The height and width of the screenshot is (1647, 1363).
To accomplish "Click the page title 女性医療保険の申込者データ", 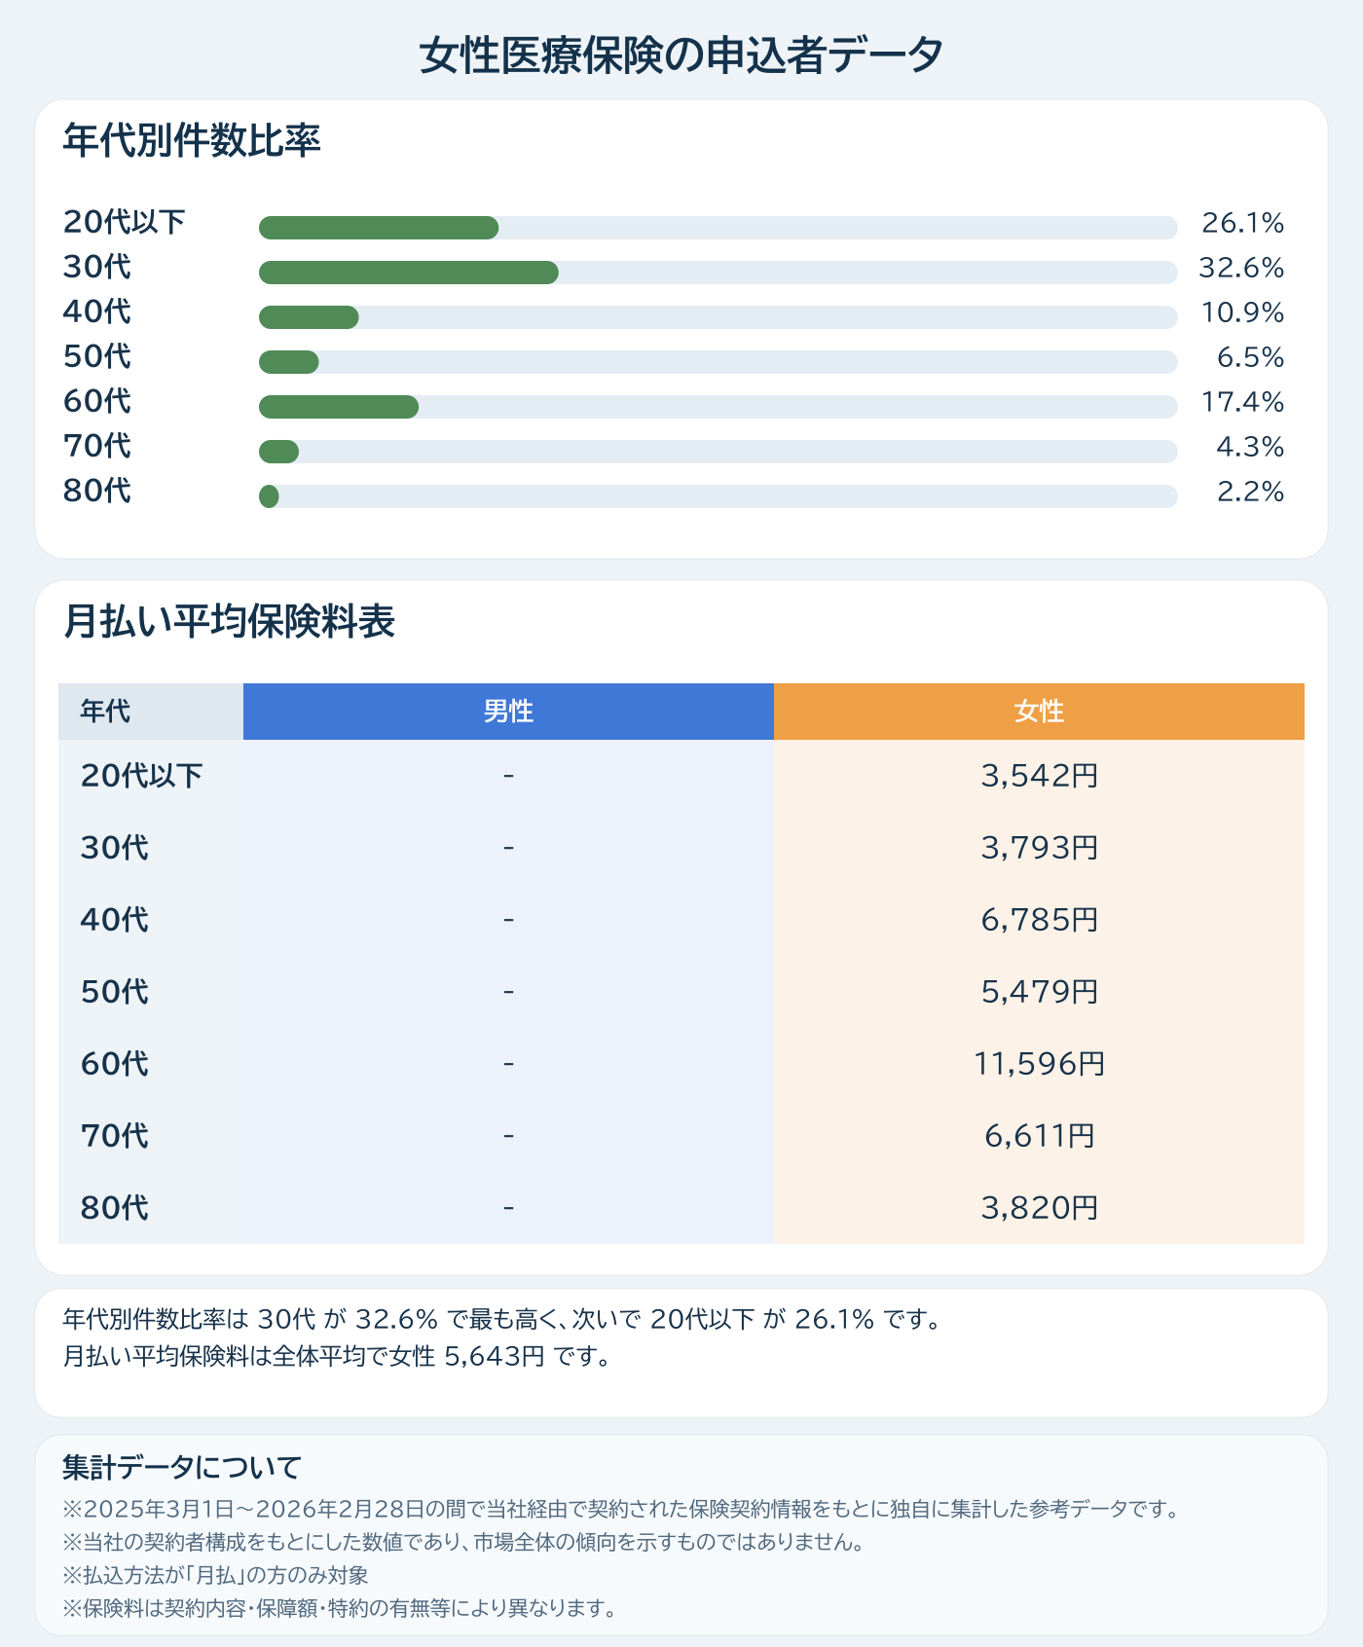I will [x=681, y=55].
